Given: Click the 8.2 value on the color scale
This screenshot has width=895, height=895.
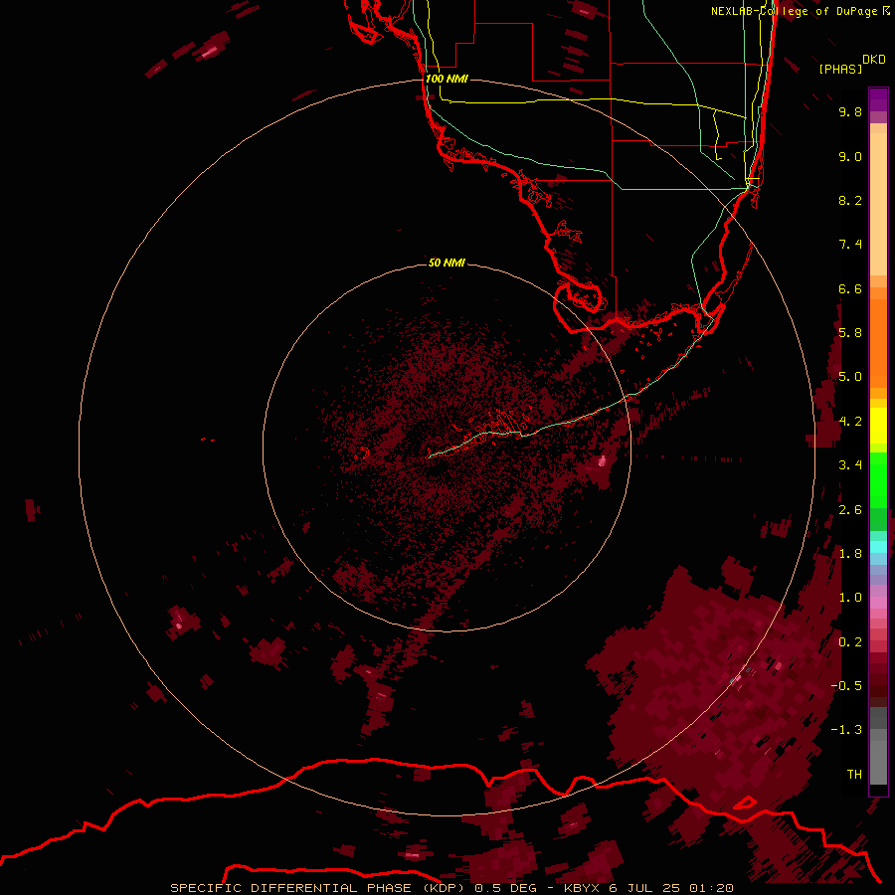Looking at the screenshot, I should pos(850,200).
